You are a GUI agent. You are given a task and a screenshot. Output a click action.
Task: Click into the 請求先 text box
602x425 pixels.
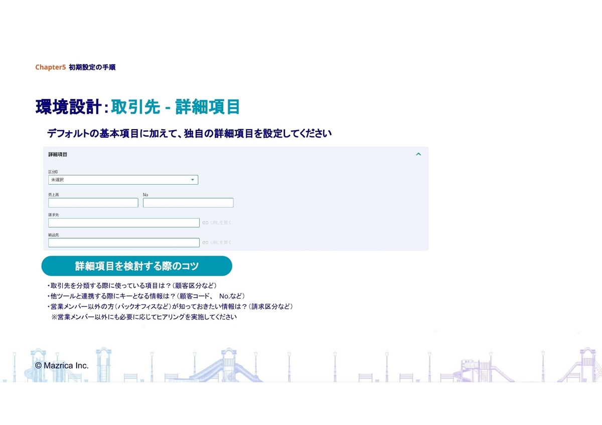coord(124,223)
